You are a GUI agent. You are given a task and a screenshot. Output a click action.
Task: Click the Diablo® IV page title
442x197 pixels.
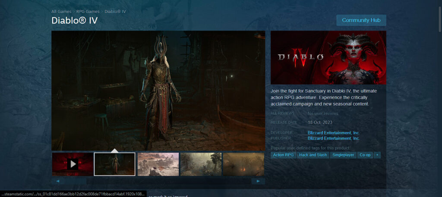pyautogui.click(x=74, y=21)
